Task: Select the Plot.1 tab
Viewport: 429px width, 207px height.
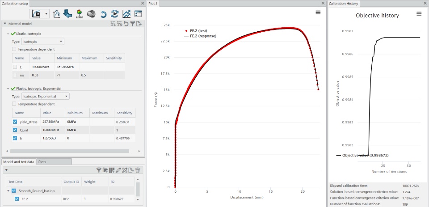Action: click(153, 3)
